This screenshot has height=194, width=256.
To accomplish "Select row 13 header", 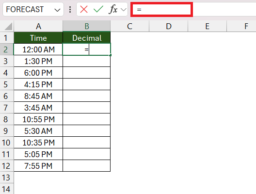I will click(7, 178).
